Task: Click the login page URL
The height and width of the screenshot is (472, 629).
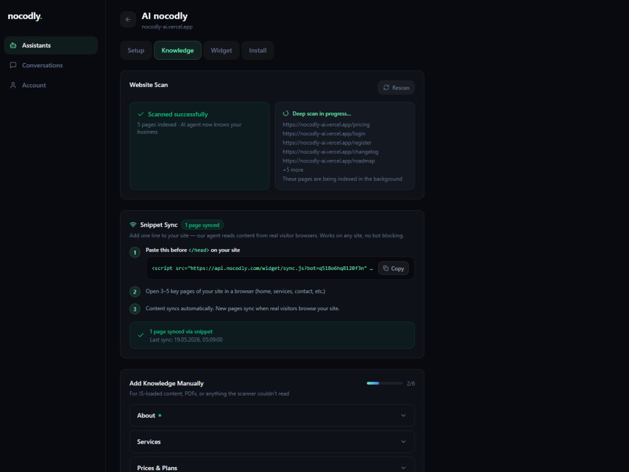Action: (x=324, y=133)
